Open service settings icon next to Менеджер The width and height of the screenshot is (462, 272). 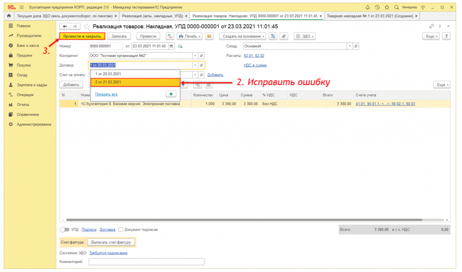423,7
